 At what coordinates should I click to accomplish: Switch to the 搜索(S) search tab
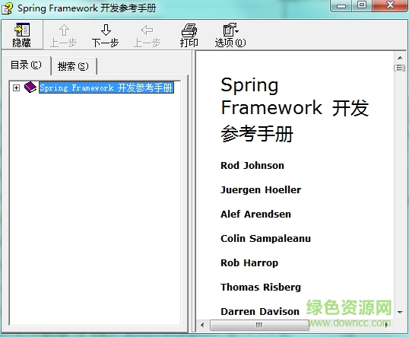click(x=73, y=66)
